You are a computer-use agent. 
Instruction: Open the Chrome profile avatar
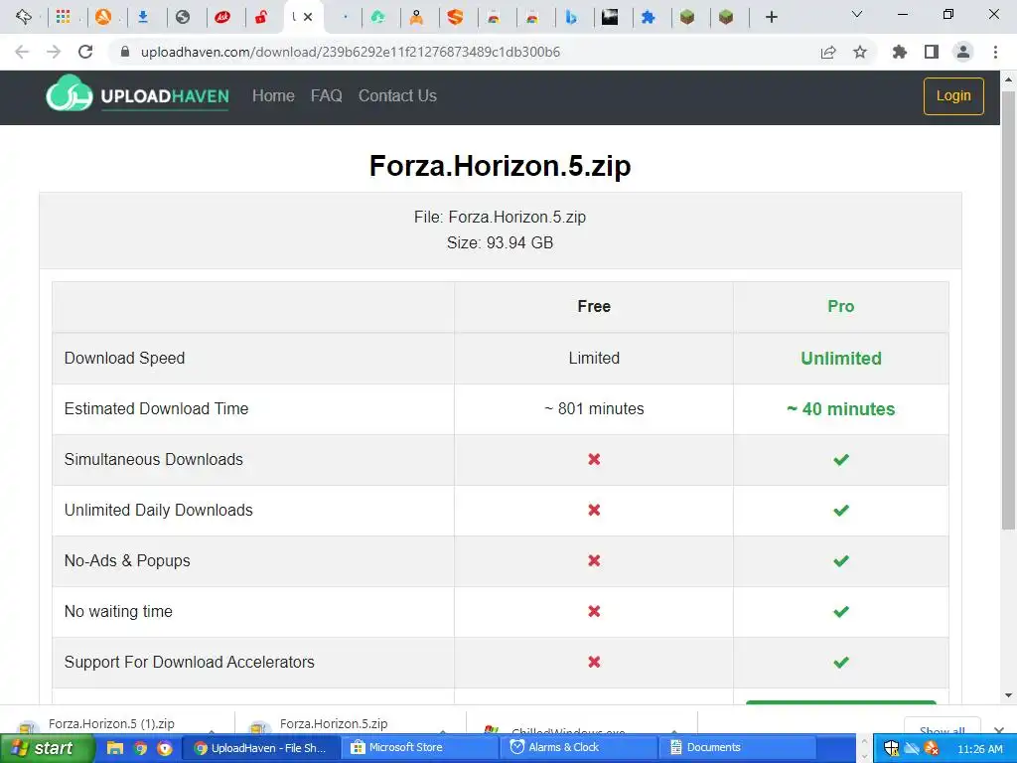963,52
